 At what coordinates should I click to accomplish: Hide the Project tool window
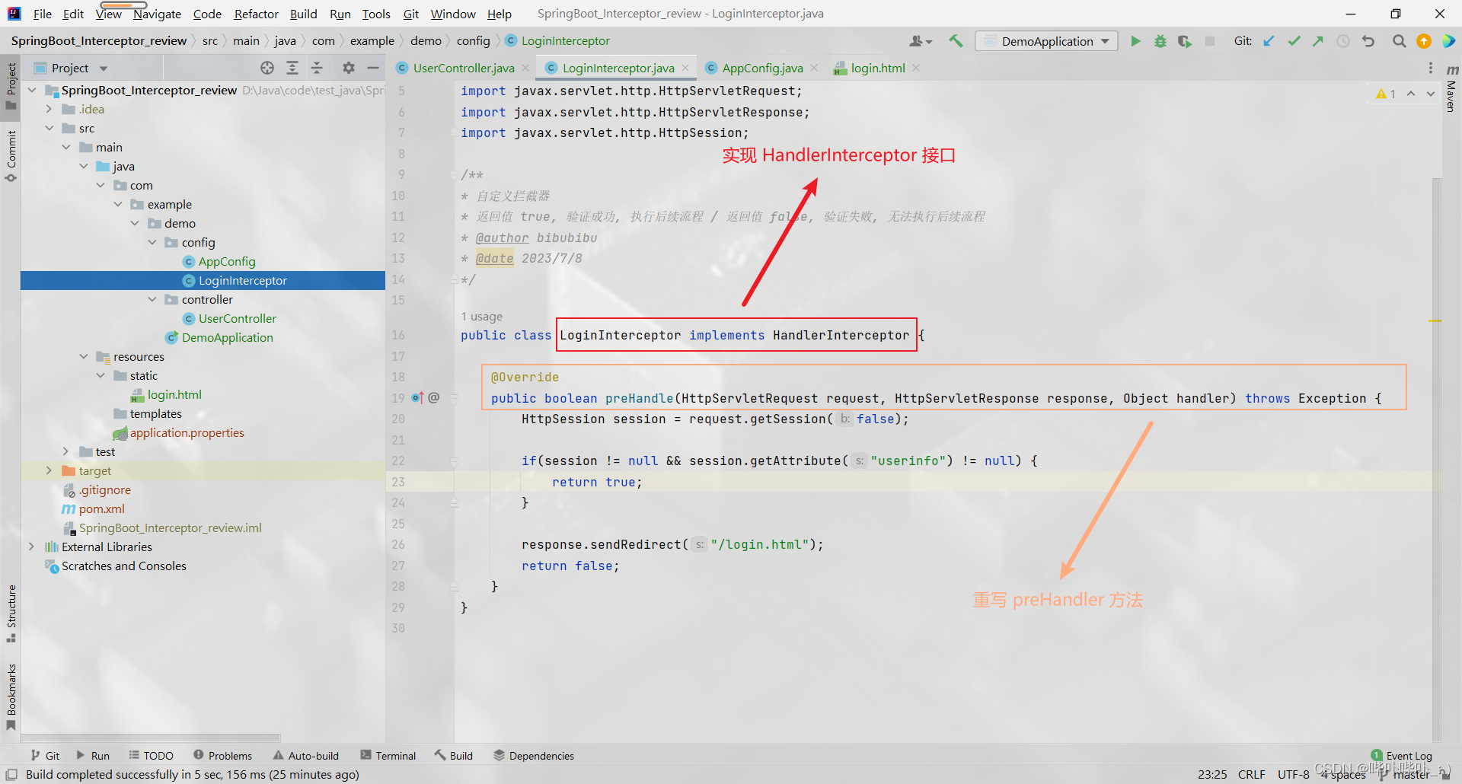[x=373, y=68]
